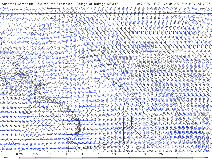Click the legend value 2
Image resolution: width=212 pixels, height=159 pixels.
(x=67, y=154)
